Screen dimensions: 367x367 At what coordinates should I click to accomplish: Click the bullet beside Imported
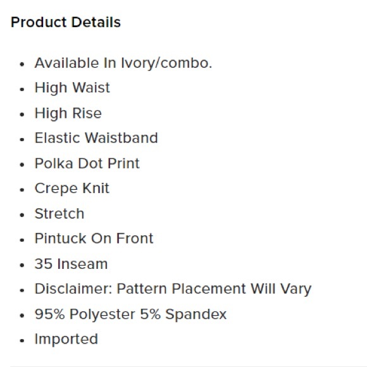[x=22, y=340]
